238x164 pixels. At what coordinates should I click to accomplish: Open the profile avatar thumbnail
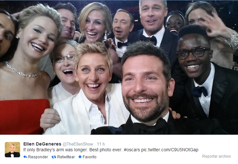click(12, 150)
